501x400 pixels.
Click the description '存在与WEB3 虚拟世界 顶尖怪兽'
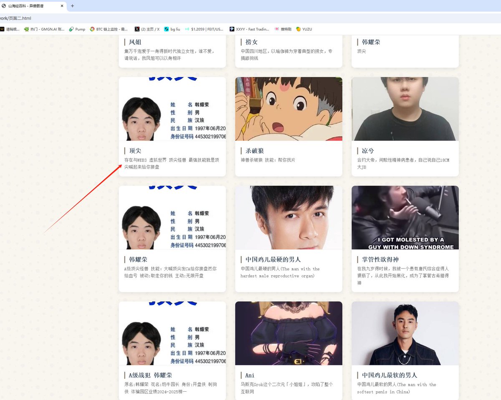pos(172,164)
